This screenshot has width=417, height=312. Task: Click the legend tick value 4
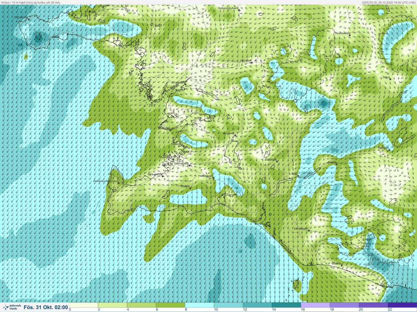click(x=128, y=310)
